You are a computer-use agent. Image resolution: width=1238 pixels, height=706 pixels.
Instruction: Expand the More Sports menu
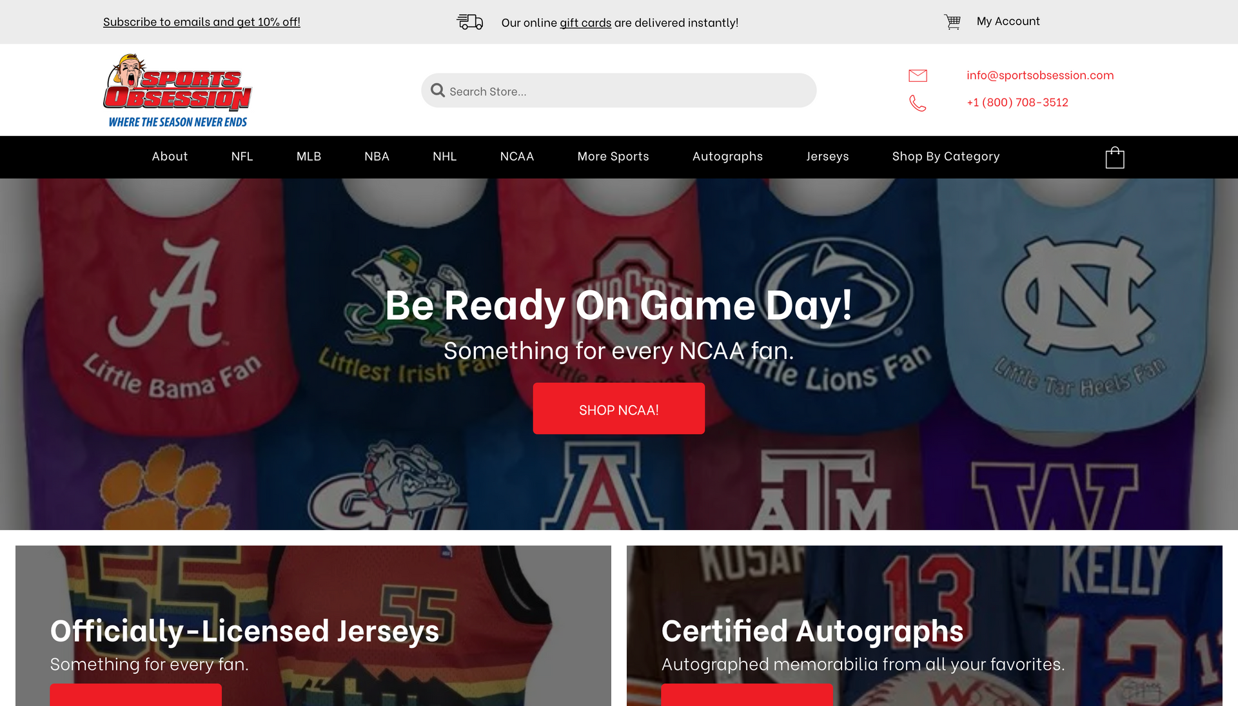pos(613,157)
